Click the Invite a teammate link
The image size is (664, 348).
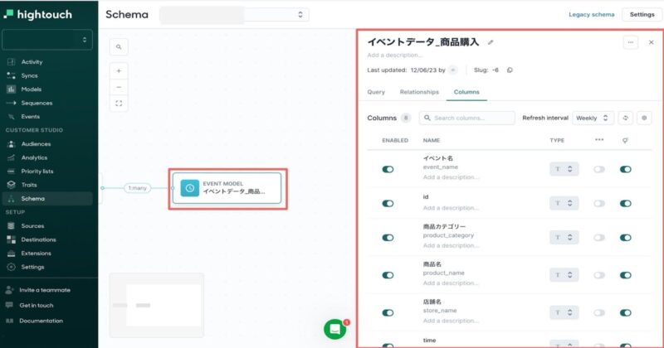[x=45, y=290]
